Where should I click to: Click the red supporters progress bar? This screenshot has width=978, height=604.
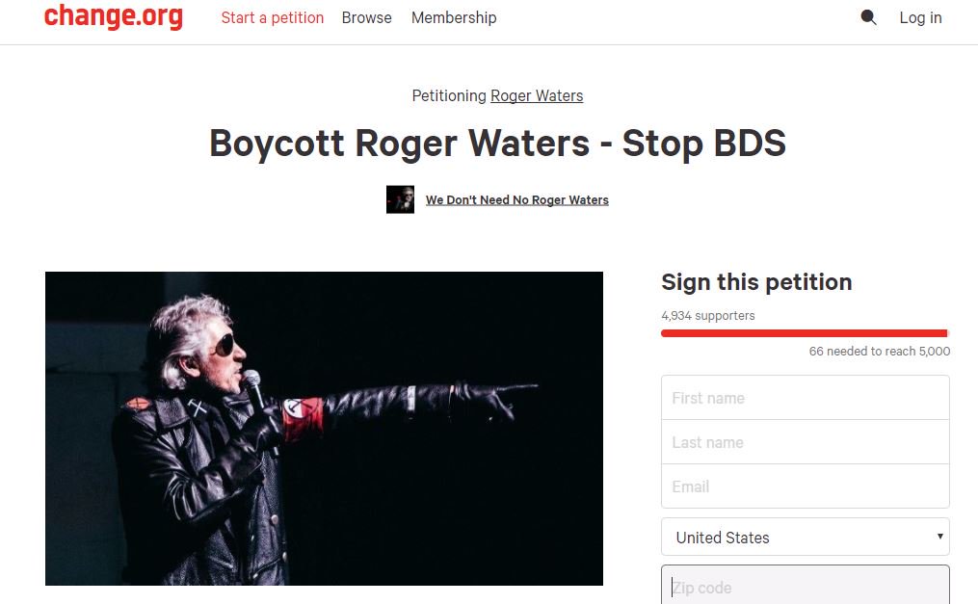(806, 333)
